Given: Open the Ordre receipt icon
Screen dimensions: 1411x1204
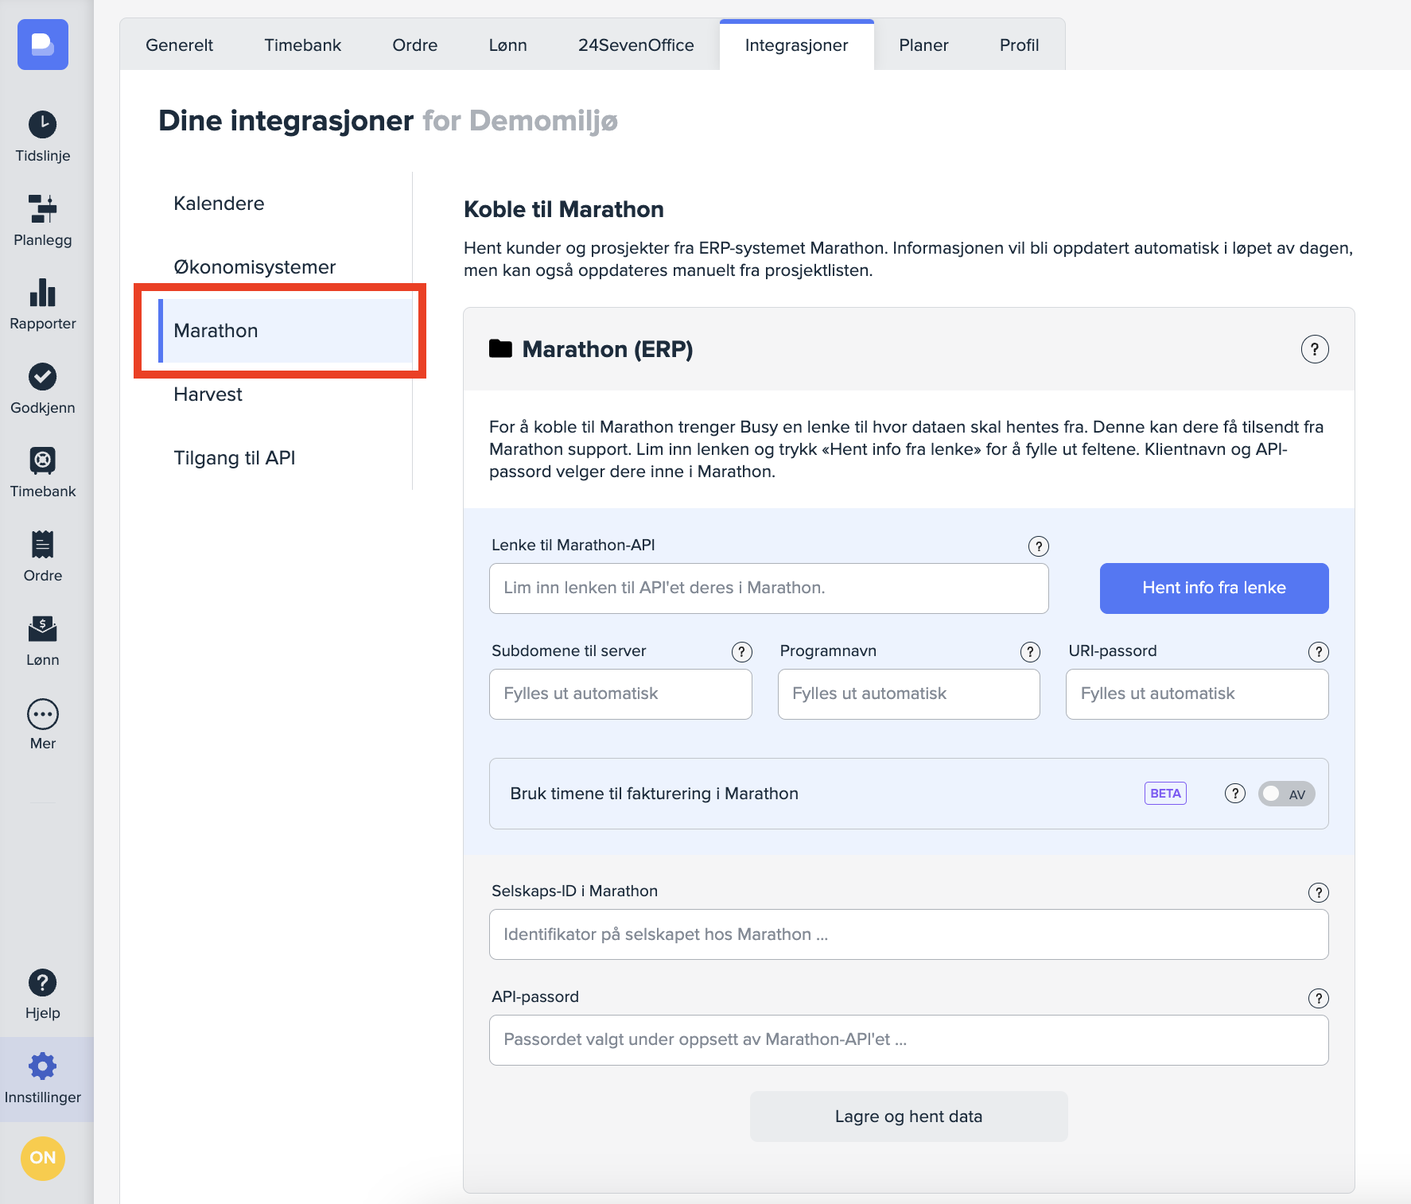Looking at the screenshot, I should coord(43,545).
